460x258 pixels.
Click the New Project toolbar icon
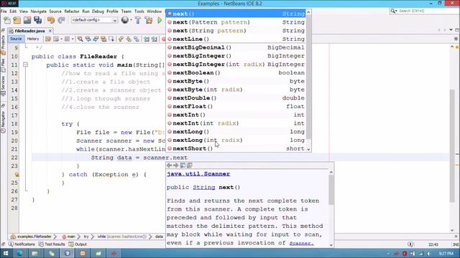coord(17,20)
